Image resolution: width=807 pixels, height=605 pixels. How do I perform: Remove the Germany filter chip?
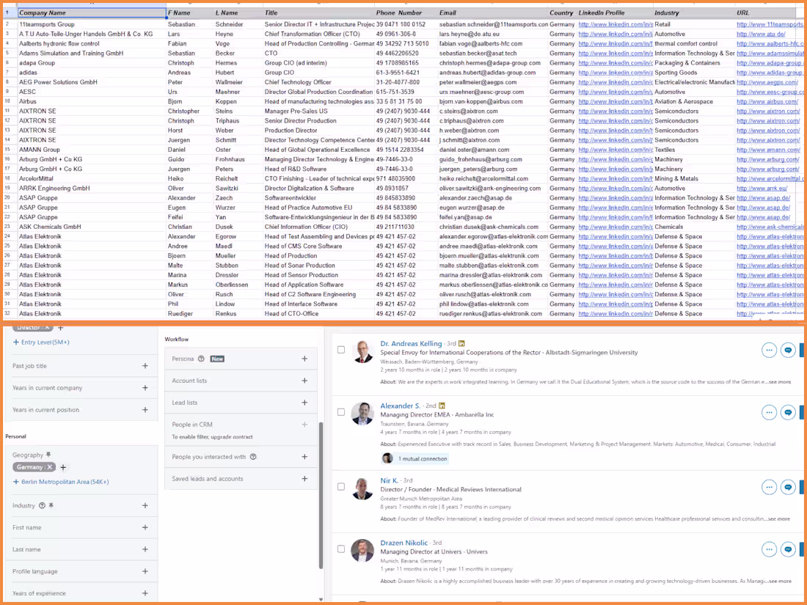point(49,467)
